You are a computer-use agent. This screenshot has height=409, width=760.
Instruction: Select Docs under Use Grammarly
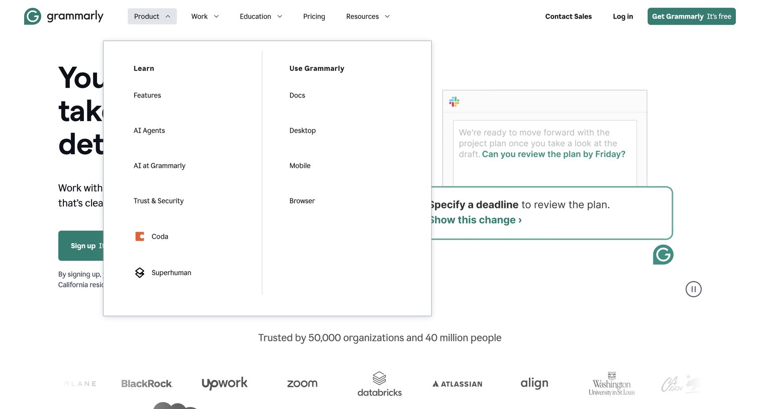coord(297,95)
